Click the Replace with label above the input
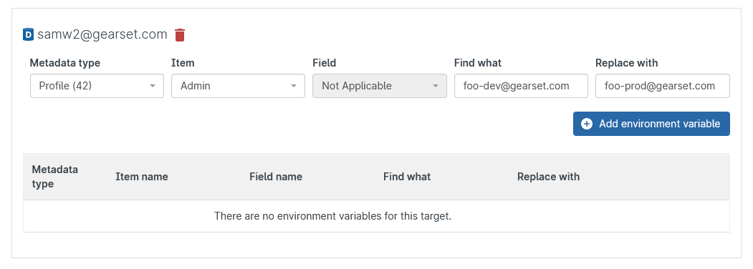Image resolution: width=753 pixels, height=269 pixels. pyautogui.click(x=626, y=63)
